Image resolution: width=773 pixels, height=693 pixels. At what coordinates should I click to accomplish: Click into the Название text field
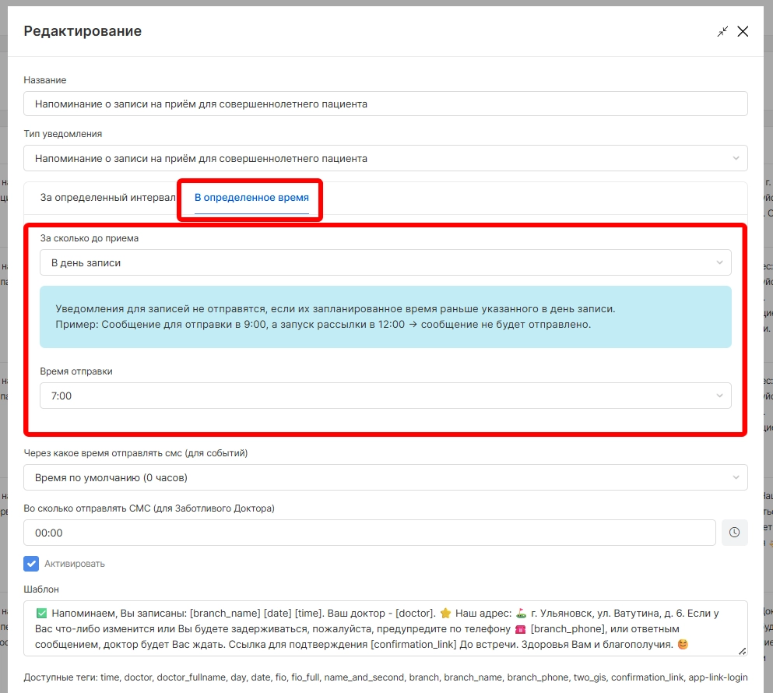385,104
